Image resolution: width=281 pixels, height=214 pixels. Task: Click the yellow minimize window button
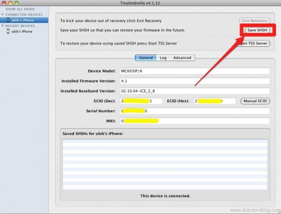[x=10, y=3]
